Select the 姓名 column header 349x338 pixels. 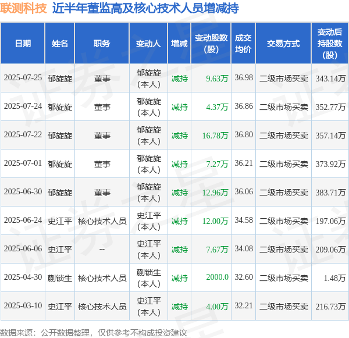coord(60,43)
